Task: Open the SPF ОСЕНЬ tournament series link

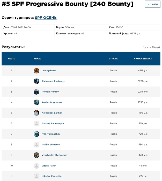Action: coord(46,18)
